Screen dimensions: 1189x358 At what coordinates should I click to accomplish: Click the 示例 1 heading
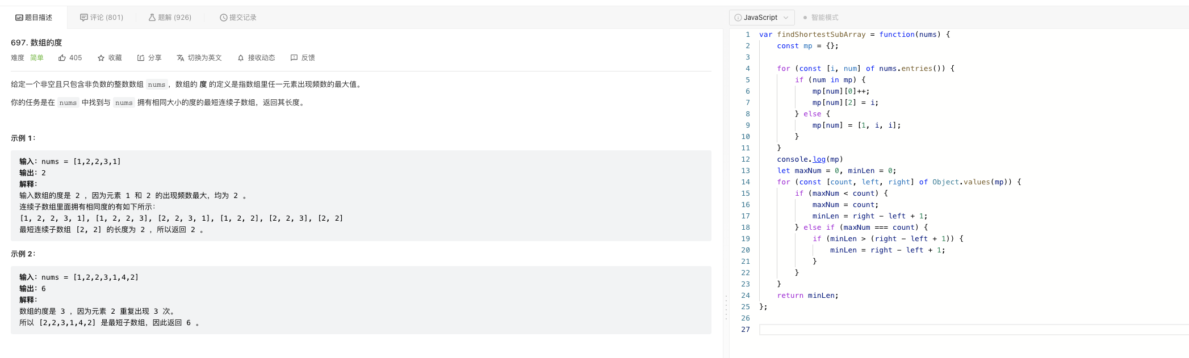[23, 138]
